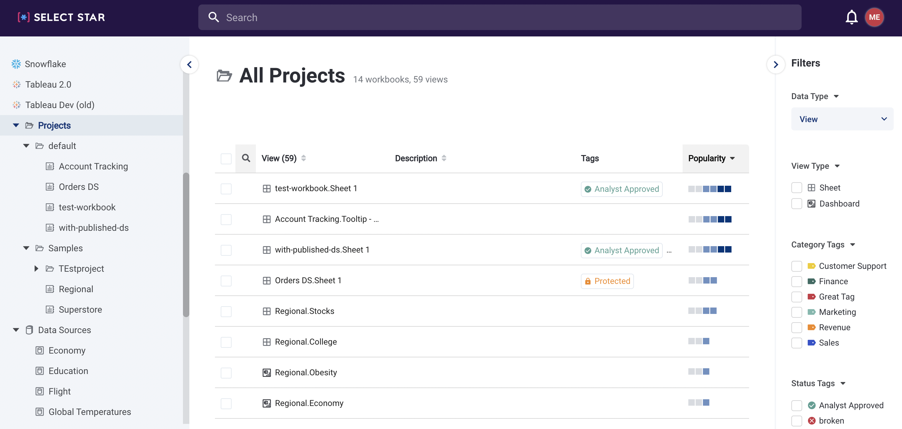Image resolution: width=902 pixels, height=429 pixels.
Task: Open the with-published-ds.Sheet 1 view
Action: pos(322,250)
